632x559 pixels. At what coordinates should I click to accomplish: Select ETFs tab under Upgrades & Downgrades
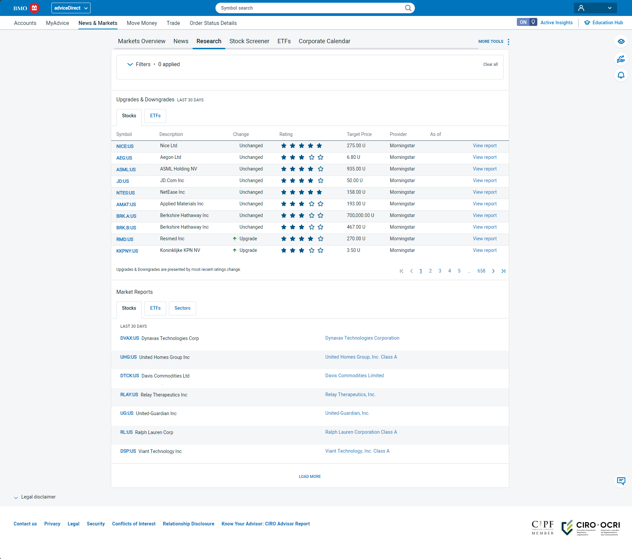[x=155, y=116]
